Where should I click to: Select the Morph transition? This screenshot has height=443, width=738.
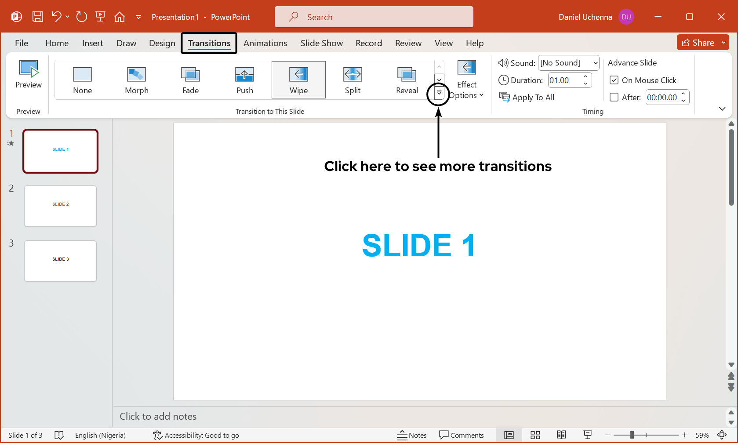coord(136,80)
